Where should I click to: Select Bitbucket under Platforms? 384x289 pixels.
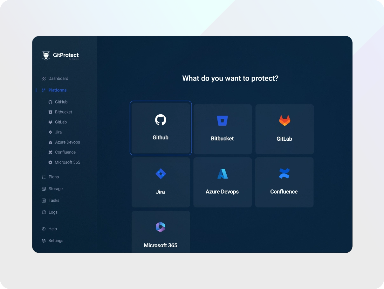coord(64,112)
